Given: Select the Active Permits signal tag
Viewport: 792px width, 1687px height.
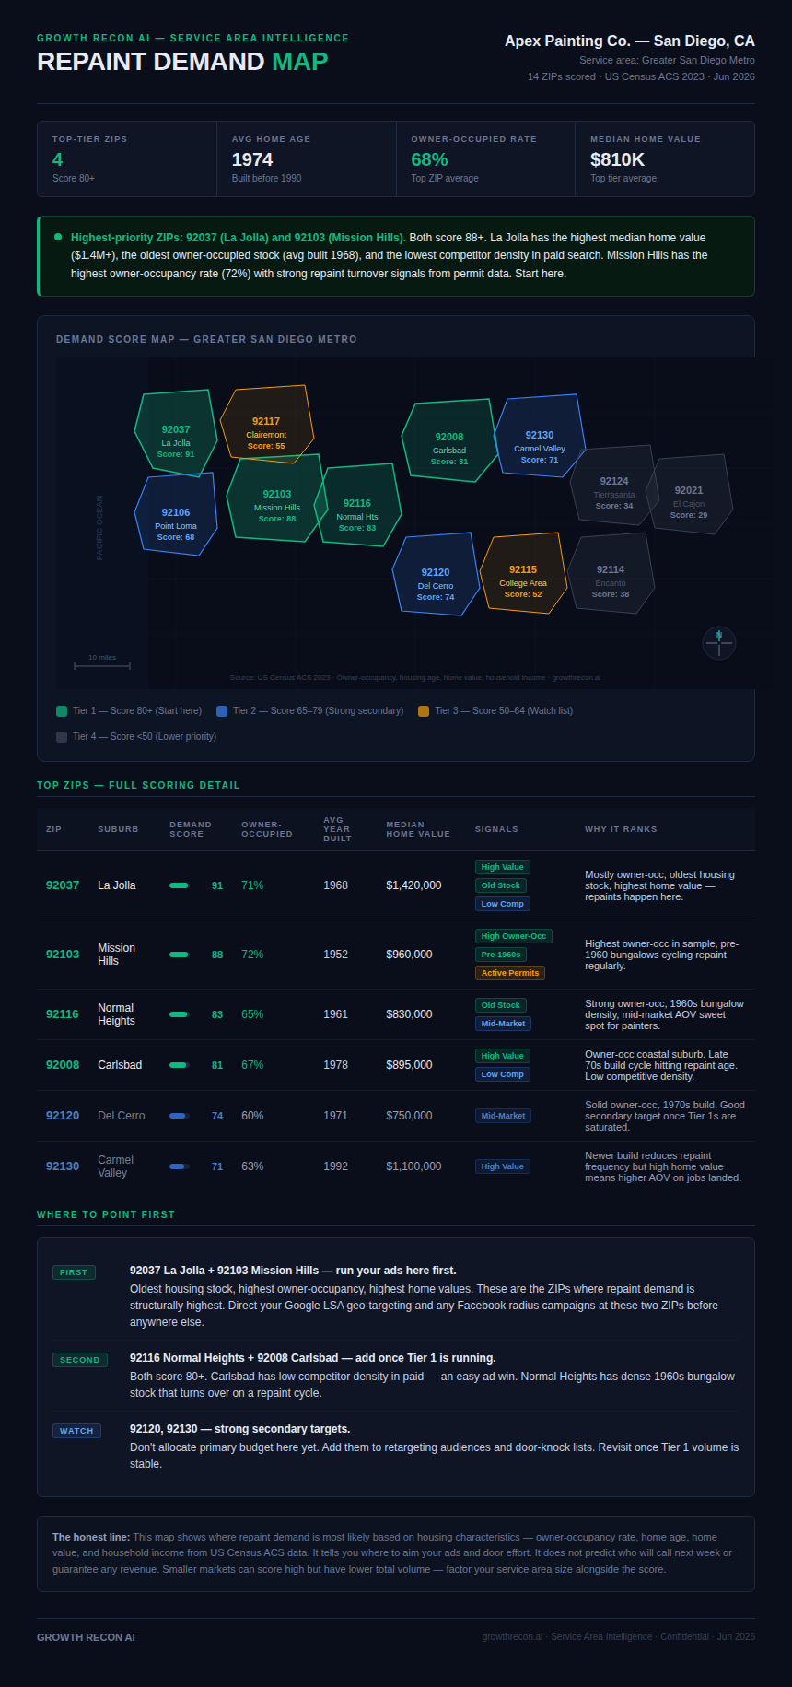Looking at the screenshot, I should 510,973.
